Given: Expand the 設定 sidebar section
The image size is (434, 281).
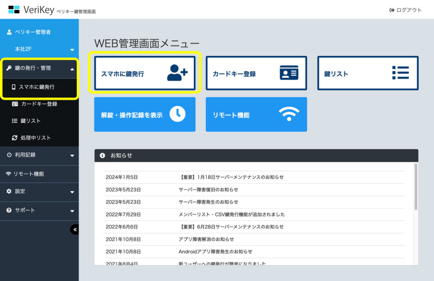Looking at the screenshot, I should click(72, 192).
